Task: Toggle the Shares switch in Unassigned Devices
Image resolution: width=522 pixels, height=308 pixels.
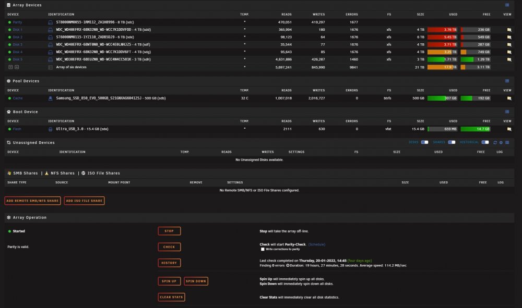Action: (x=452, y=142)
